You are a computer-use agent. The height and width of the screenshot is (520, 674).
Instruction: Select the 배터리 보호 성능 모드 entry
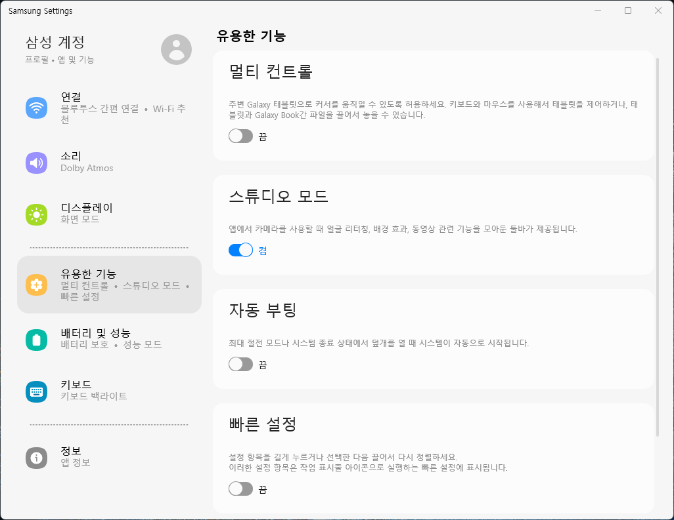click(x=111, y=344)
